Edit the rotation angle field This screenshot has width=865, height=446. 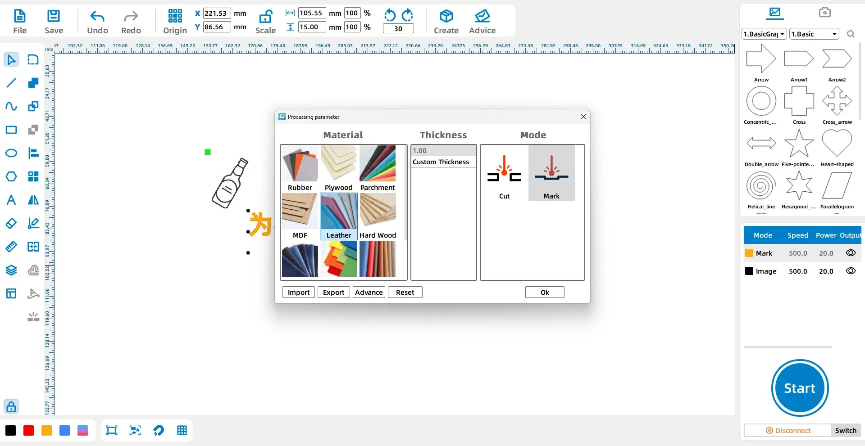[x=398, y=29]
